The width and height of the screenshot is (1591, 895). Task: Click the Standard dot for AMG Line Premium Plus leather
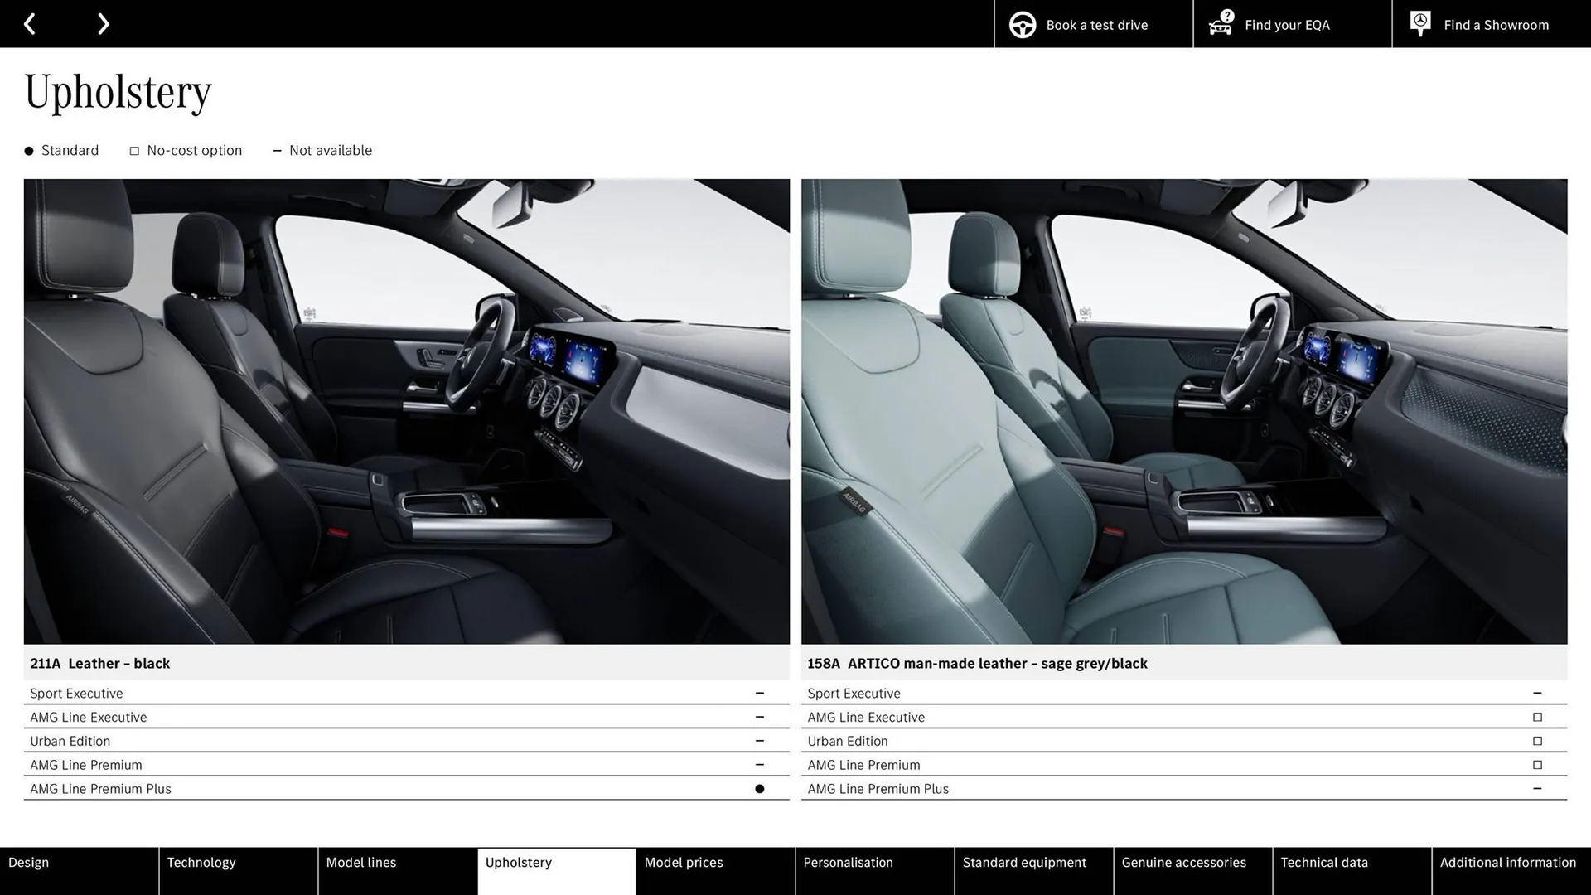pos(758,789)
